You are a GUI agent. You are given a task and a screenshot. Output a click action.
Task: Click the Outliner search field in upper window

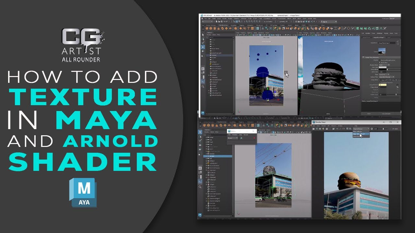pyautogui.click(x=221, y=38)
